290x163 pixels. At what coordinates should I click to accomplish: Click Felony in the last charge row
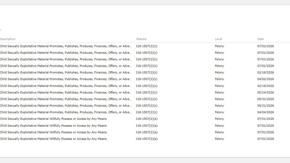[219, 139]
